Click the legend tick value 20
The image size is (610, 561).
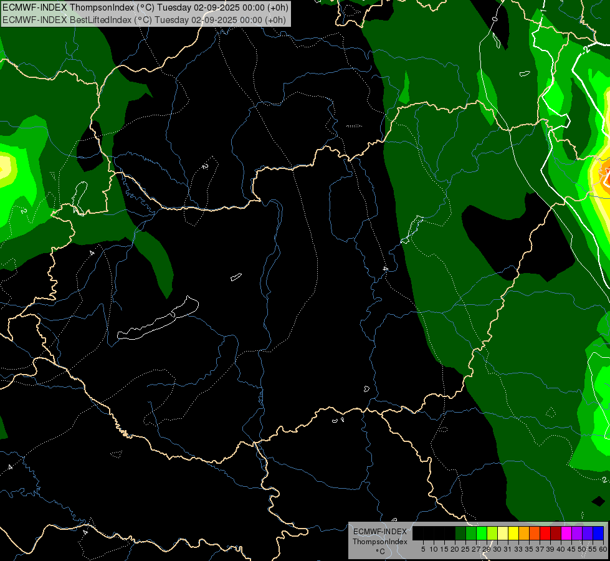(x=455, y=549)
